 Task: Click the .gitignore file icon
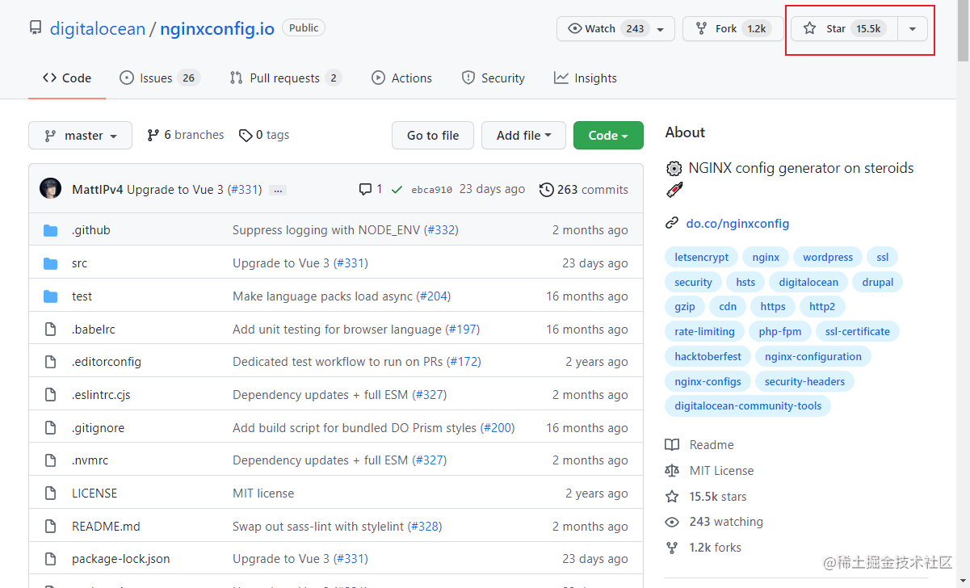(x=50, y=428)
